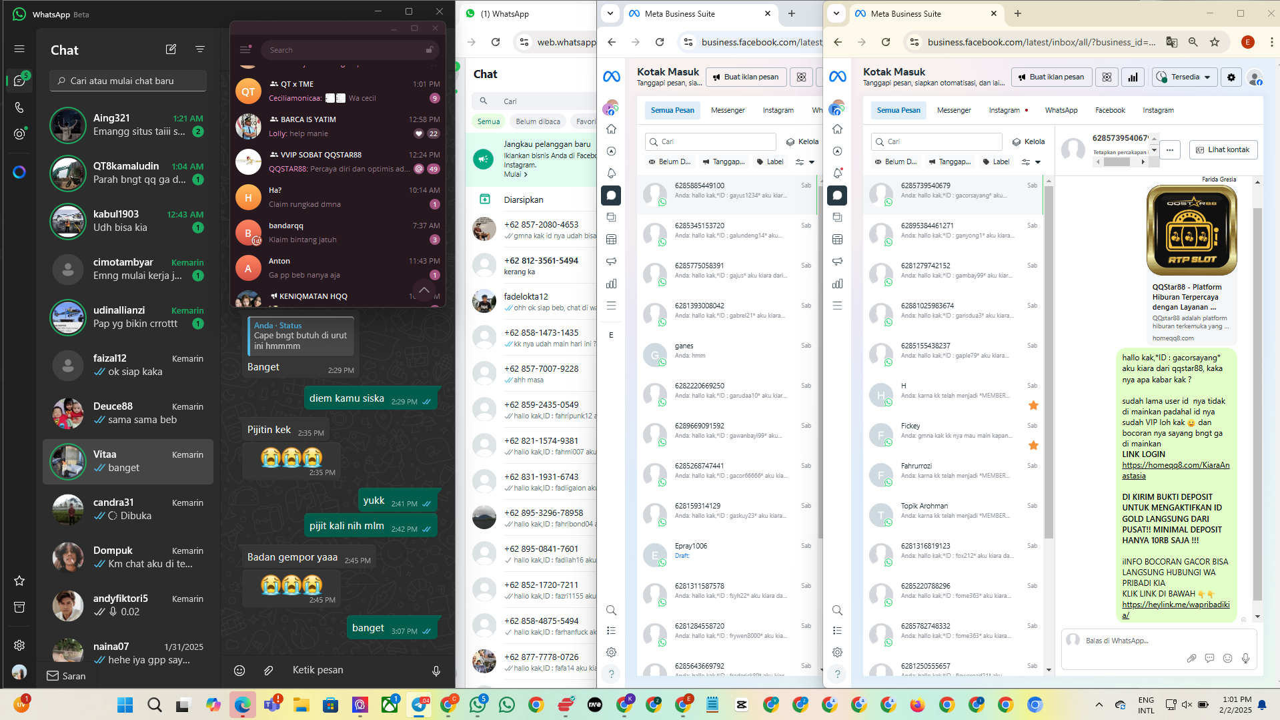Viewport: 1280px width, 720px height.
Task: Select Semua Pesan tab in right Meta inbox
Action: (x=898, y=110)
